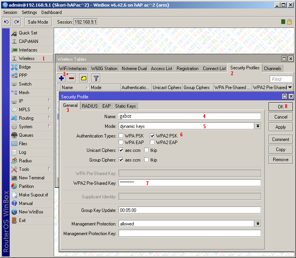The height and width of the screenshot is (258, 296).
Task: Expand the Mode dropdown
Action: coord(258,126)
